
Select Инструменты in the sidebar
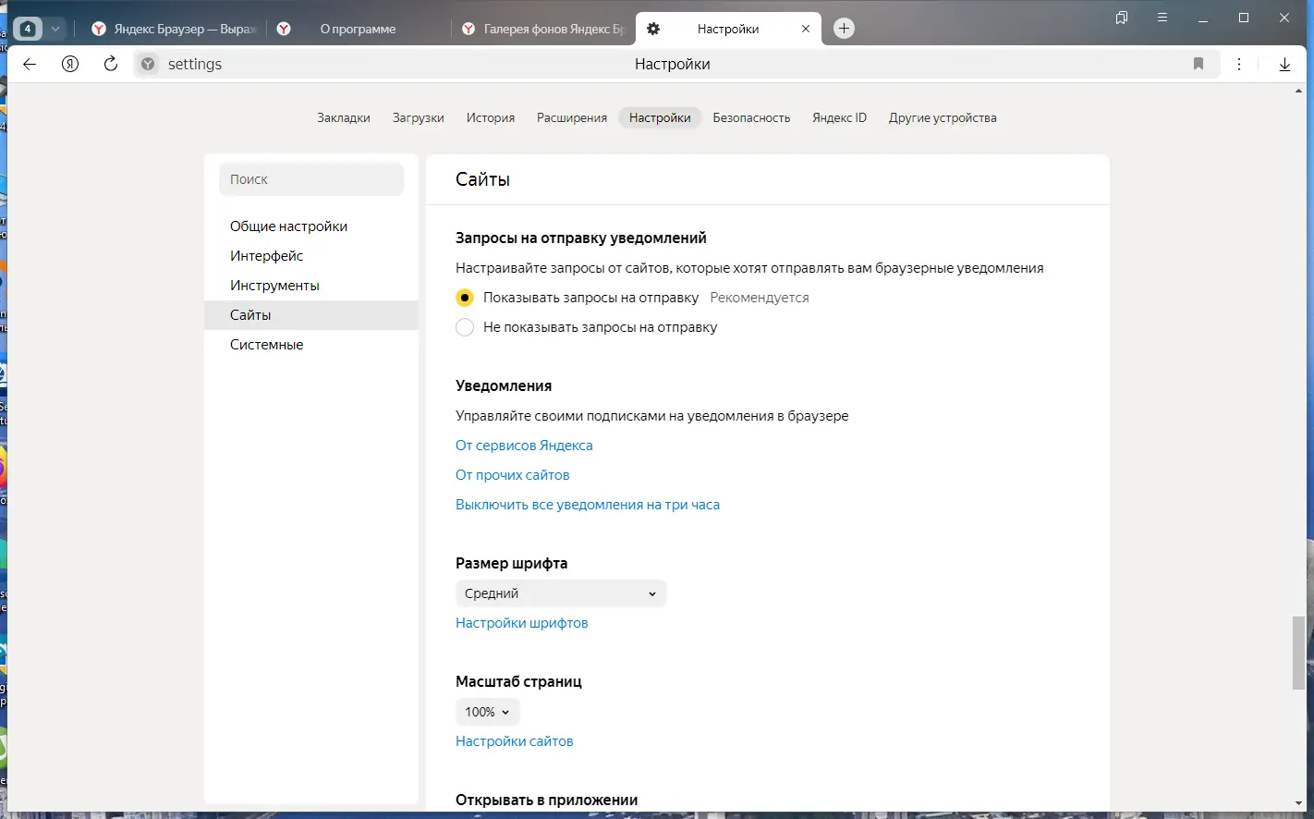click(x=311, y=286)
